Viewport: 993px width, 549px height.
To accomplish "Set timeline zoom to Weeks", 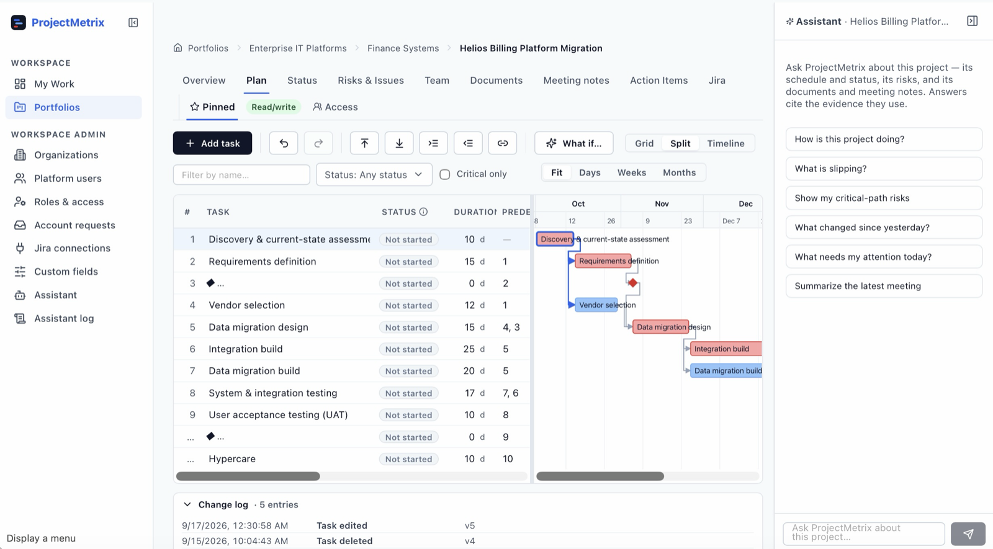I will (x=631, y=172).
